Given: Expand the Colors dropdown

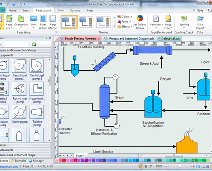Looking at the screenshot, I should click(x=125, y=17).
